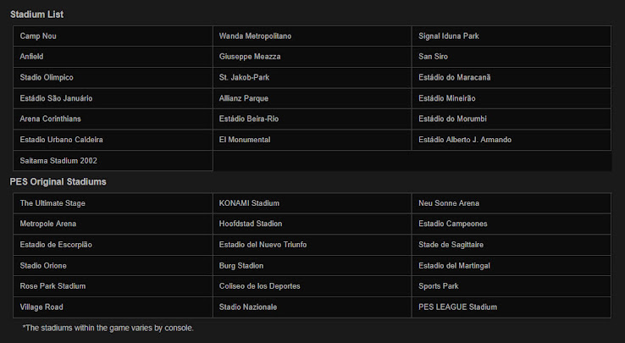The width and height of the screenshot is (625, 343).
Task: Click the Signal Iduna Park entry
Action: coord(512,36)
